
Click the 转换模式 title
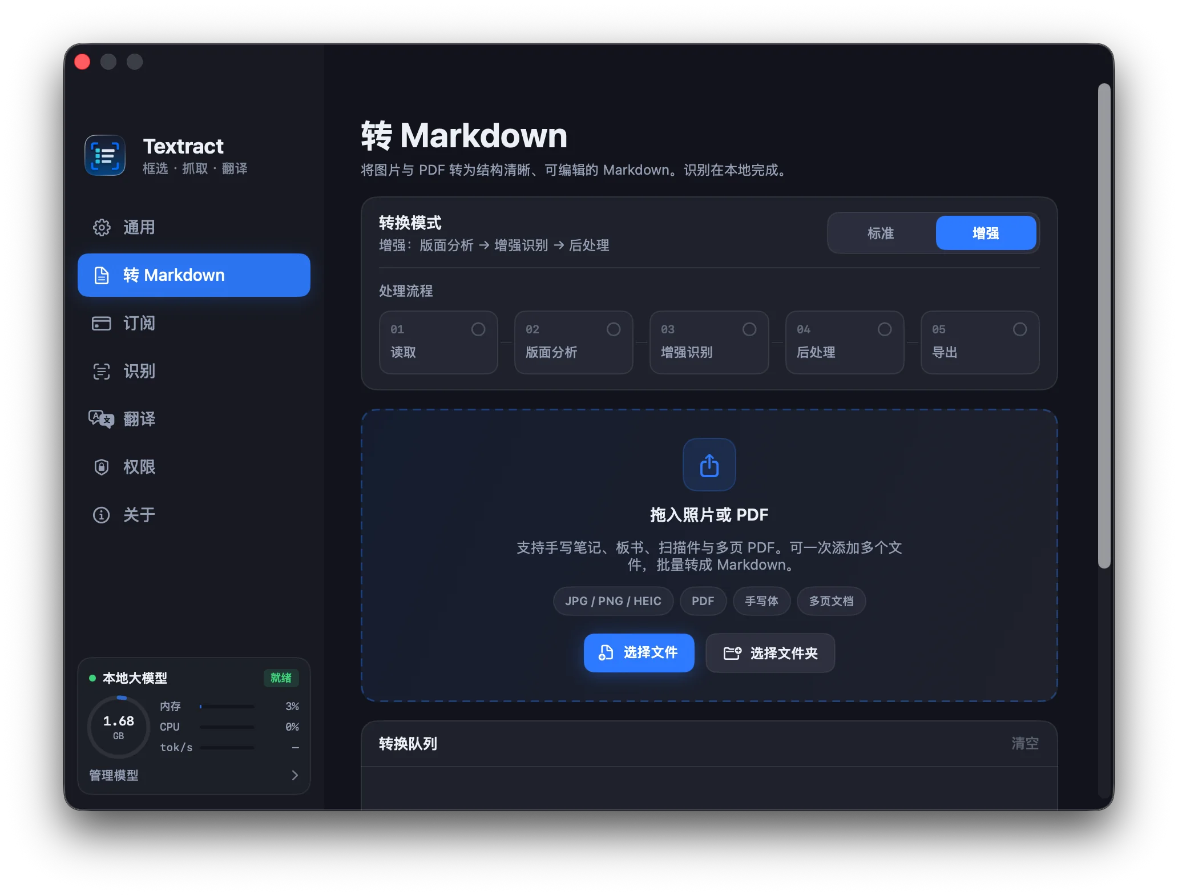[410, 223]
